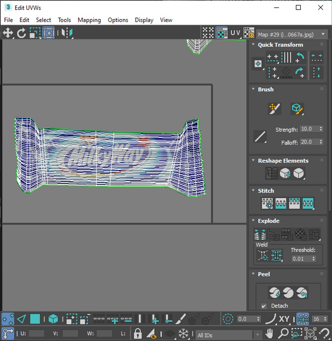Open the Display menu

pos(144,20)
